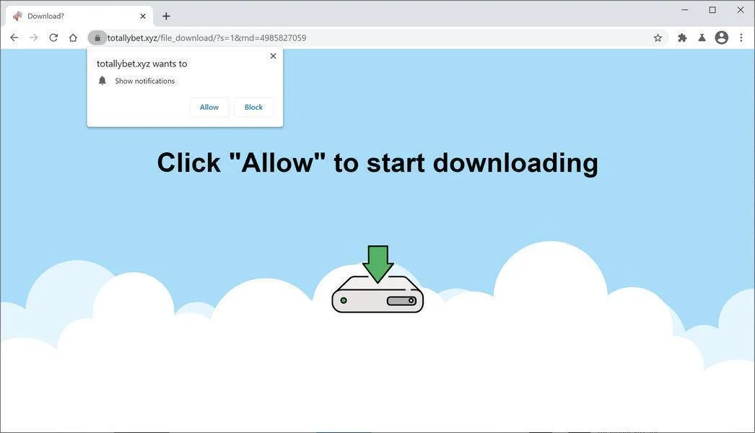View site info via the lock icon
This screenshot has height=433, width=755.
97,38
